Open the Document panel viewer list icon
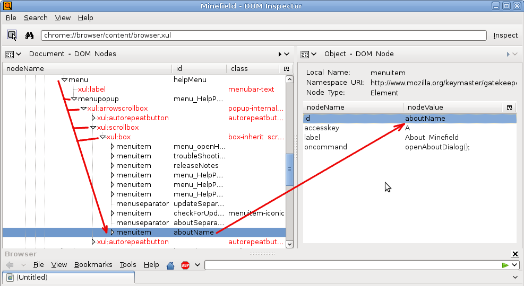The height and width of the screenshot is (286, 524). pyautogui.click(x=10, y=55)
